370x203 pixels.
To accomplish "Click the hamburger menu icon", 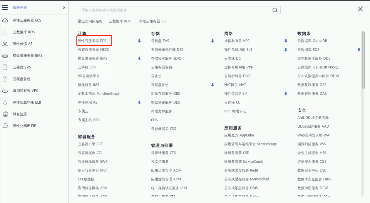I will click(x=5, y=8).
